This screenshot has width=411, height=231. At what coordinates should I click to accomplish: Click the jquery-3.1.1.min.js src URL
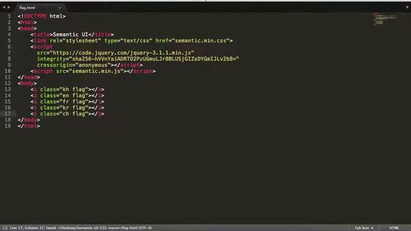point(122,53)
